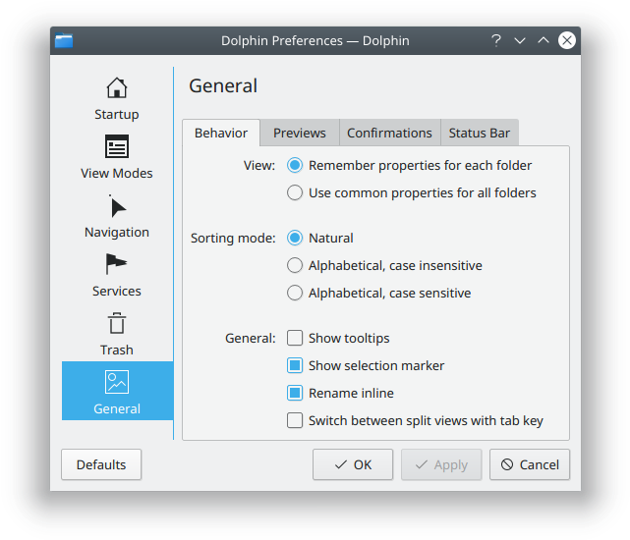Disable the Rename inline option

tap(295, 393)
